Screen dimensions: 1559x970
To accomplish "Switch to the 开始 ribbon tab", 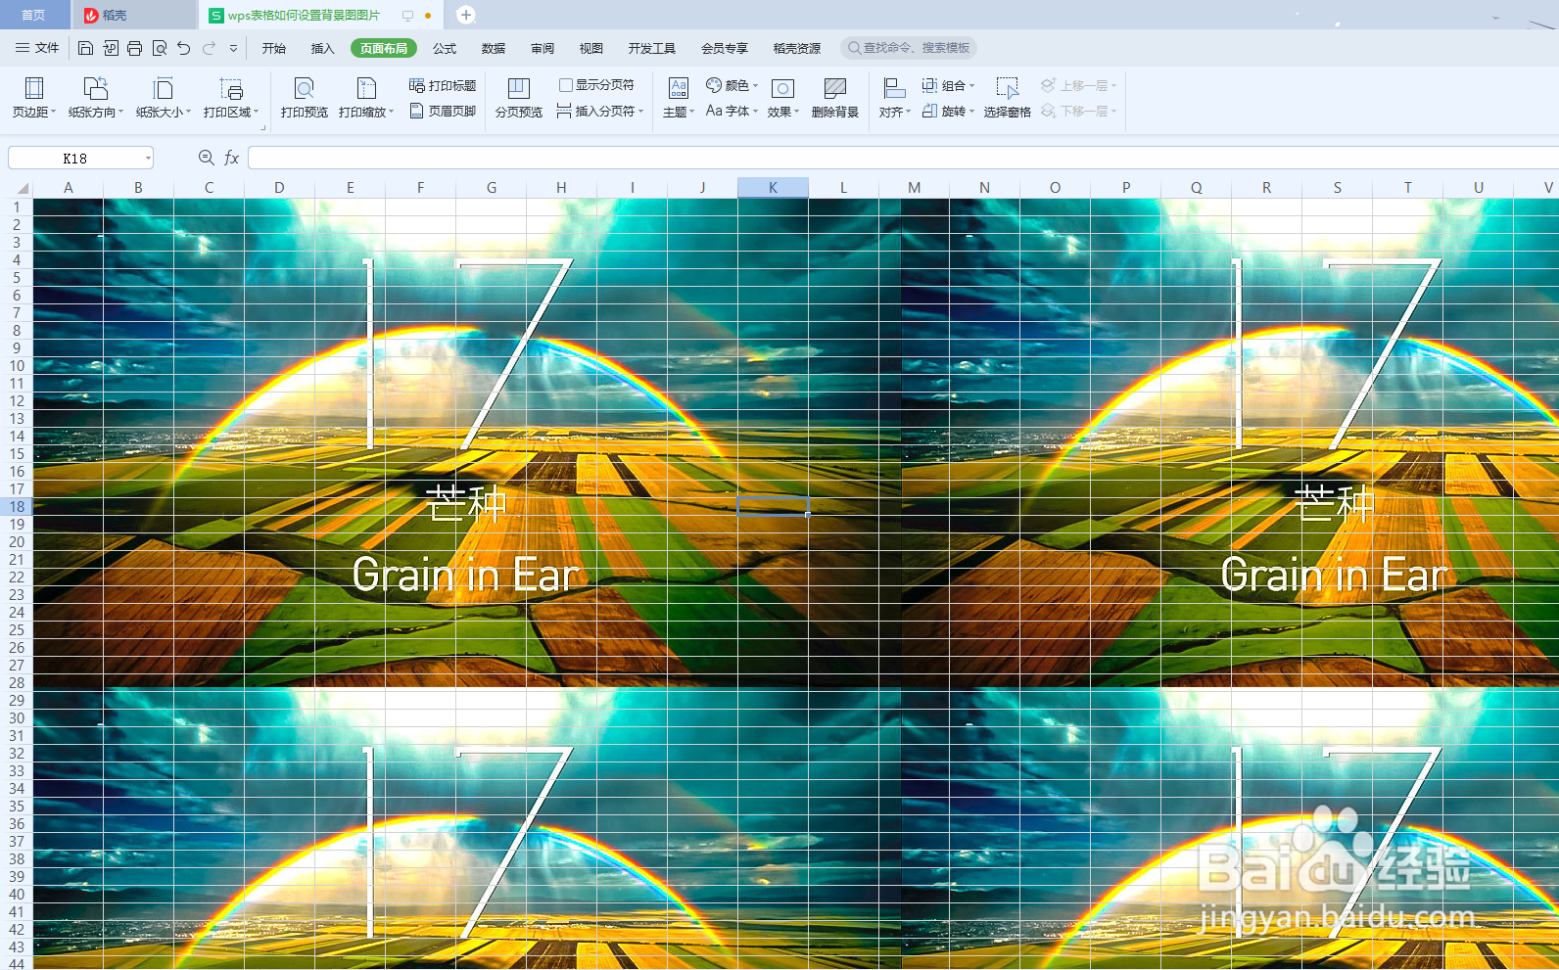I will (x=273, y=48).
